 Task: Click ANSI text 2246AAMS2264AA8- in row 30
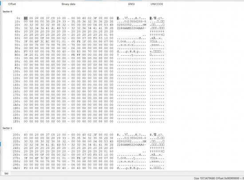(131, 28)
